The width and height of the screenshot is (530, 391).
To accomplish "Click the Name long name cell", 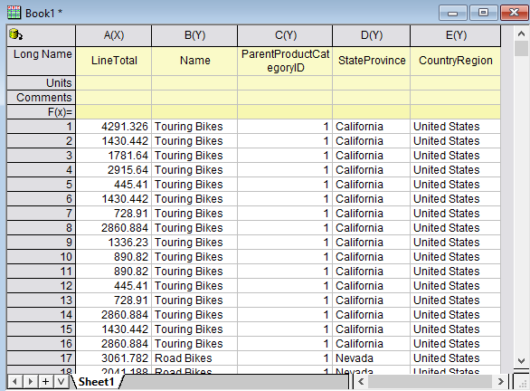I will pyautogui.click(x=194, y=61).
